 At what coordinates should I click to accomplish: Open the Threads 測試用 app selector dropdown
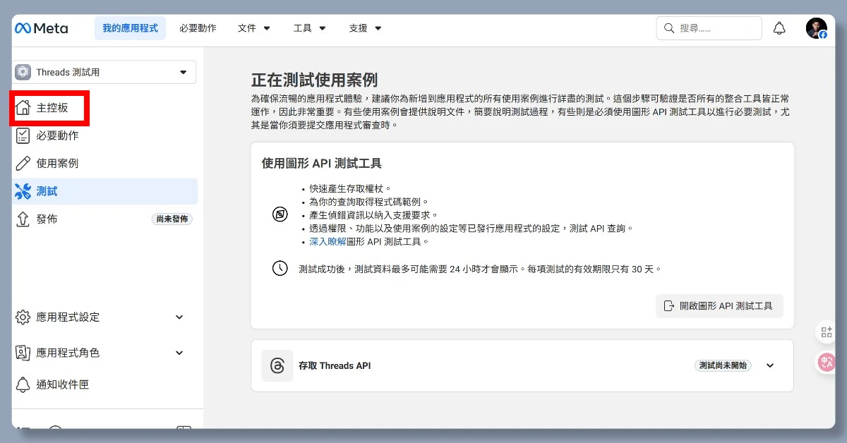104,72
